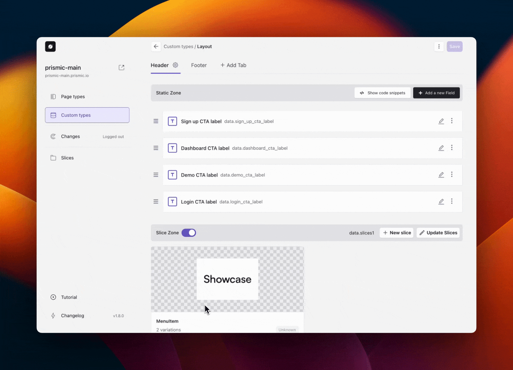Toggle the Slice Zone switch off
Viewport: 513px width, 370px height.
[x=189, y=233]
